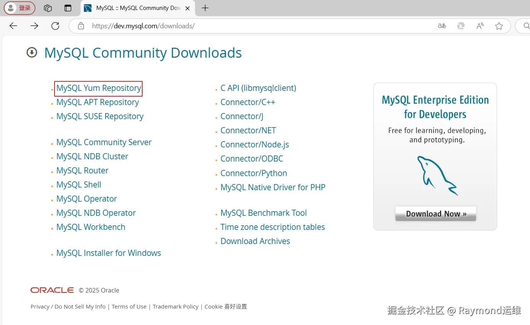Open Connector/NET download link
This screenshot has width=530, height=325.
(248, 131)
